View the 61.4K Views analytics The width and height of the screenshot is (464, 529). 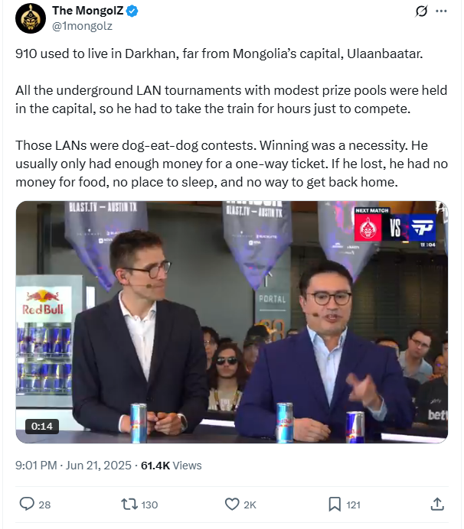pyautogui.click(x=171, y=466)
